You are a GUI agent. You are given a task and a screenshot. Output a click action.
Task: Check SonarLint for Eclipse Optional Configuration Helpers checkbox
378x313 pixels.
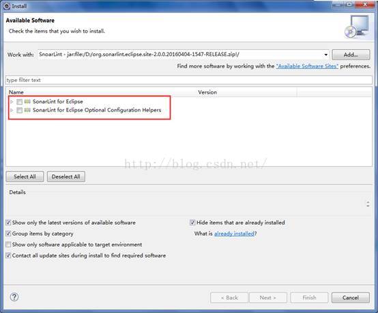tap(19, 111)
